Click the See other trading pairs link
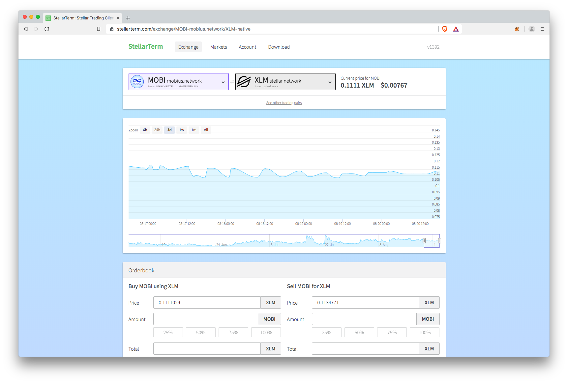 284,103
